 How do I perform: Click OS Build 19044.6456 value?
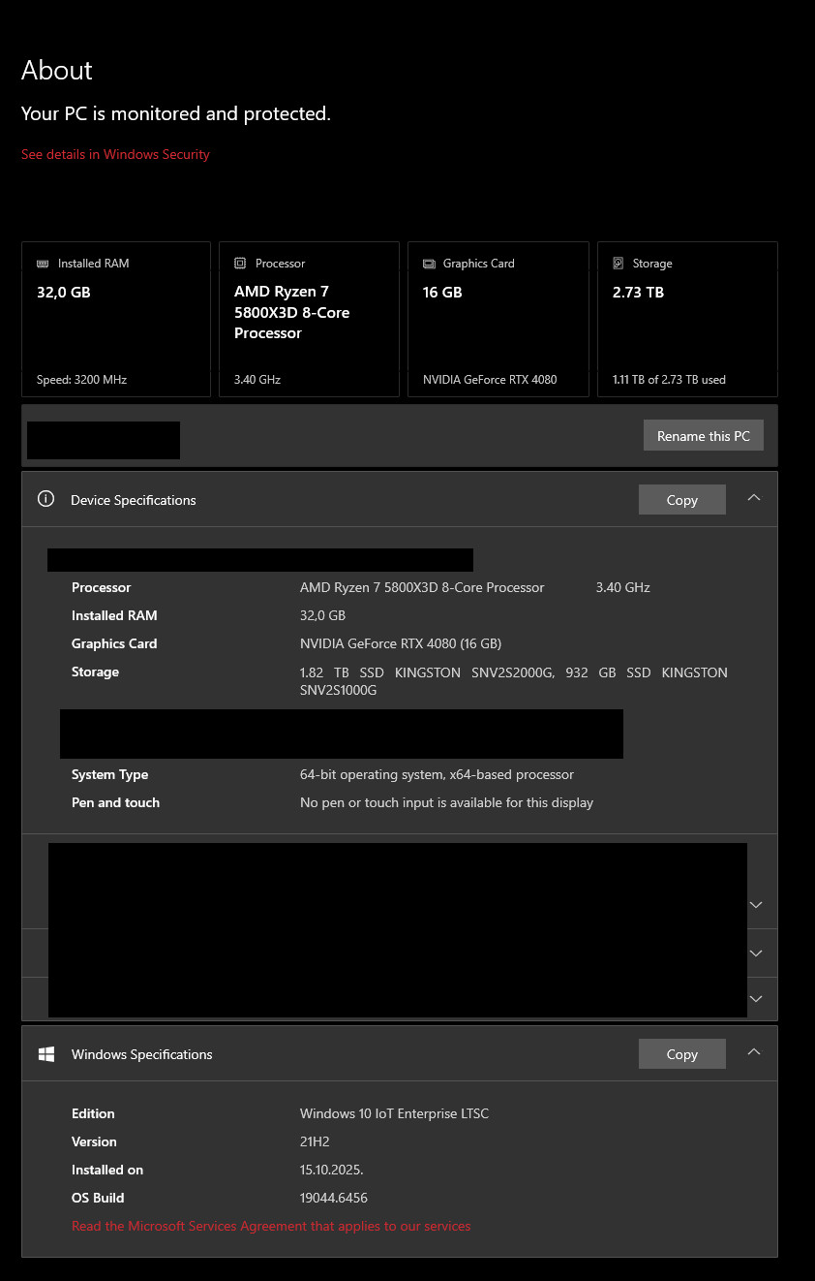click(x=334, y=1198)
